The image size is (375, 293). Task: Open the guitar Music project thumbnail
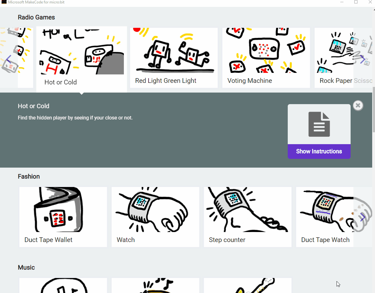pos(248,285)
